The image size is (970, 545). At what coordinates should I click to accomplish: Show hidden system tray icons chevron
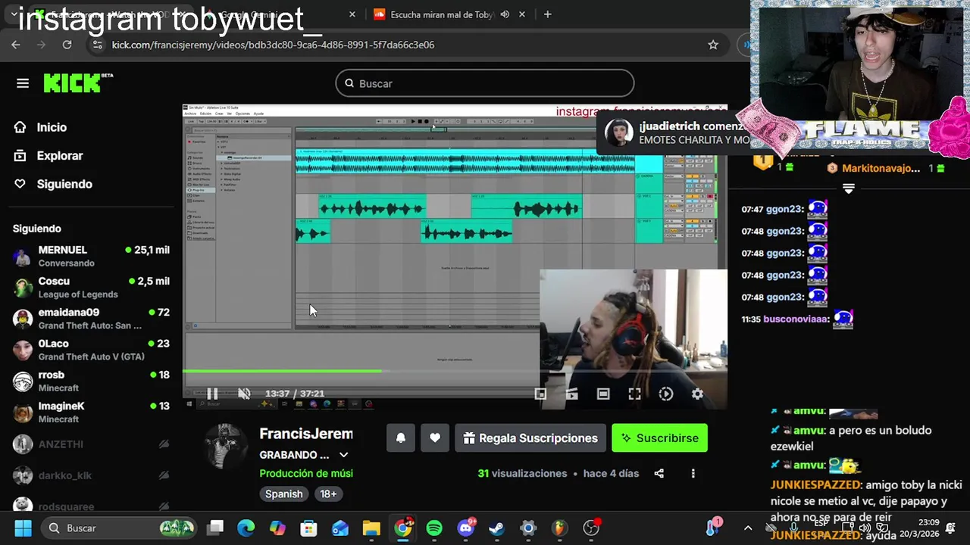[x=748, y=528]
